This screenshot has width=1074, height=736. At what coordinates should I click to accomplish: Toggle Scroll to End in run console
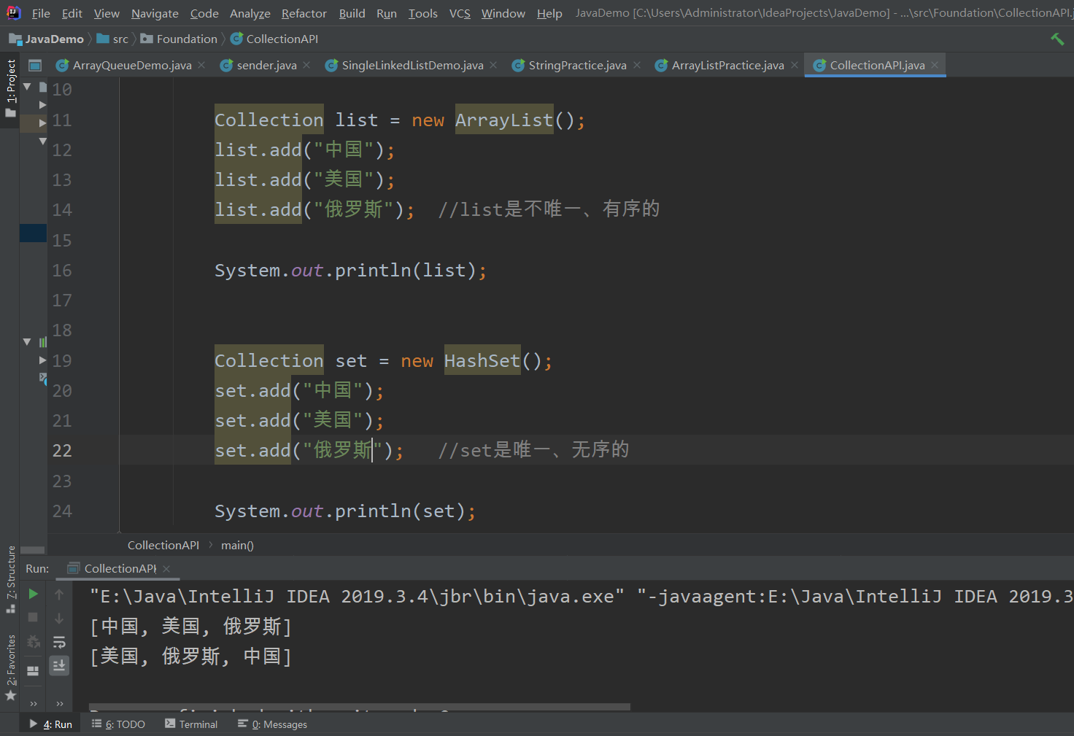tap(59, 665)
